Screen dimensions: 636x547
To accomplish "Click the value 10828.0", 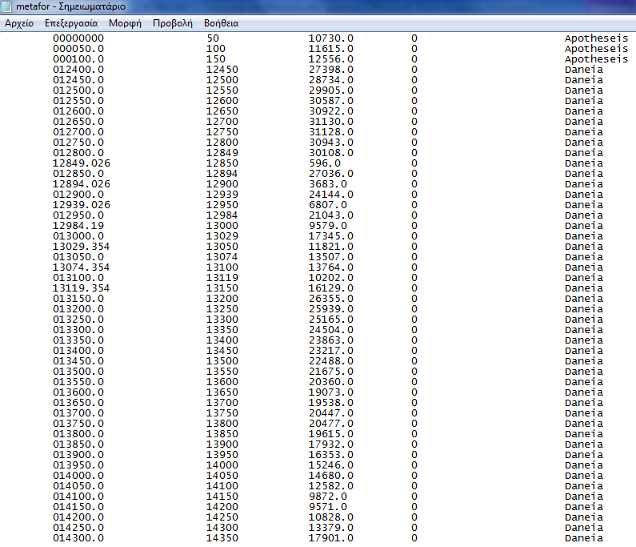I will point(331,517).
